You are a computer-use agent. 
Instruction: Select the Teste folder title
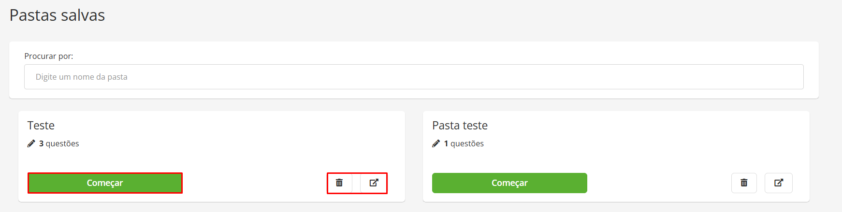click(41, 126)
